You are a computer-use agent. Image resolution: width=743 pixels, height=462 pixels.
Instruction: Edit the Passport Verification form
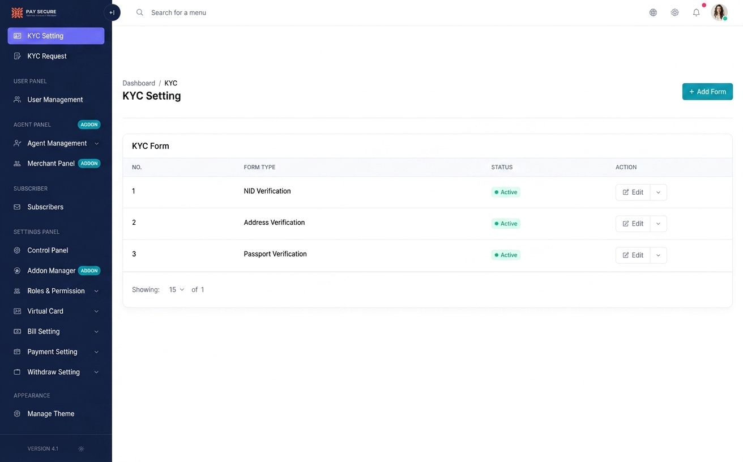633,255
